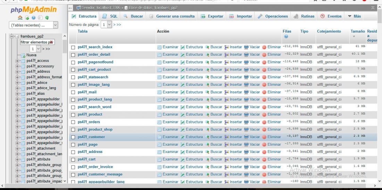The height and width of the screenshot is (190, 382).
Task: Expand ps47f_attachment in the tree
Action: [17, 148]
